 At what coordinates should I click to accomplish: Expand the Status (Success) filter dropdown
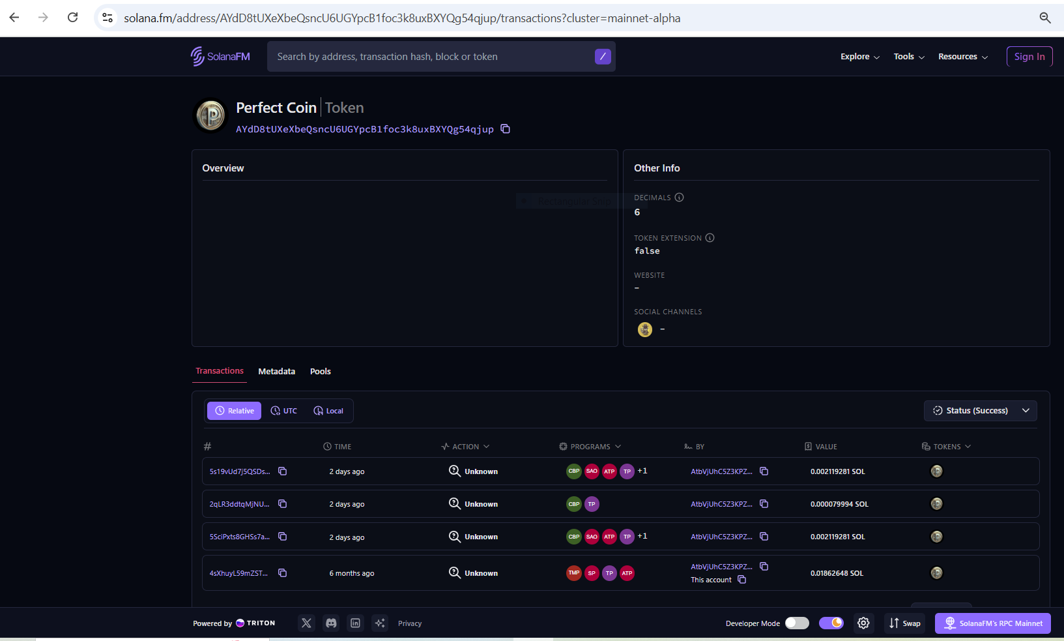click(x=980, y=411)
